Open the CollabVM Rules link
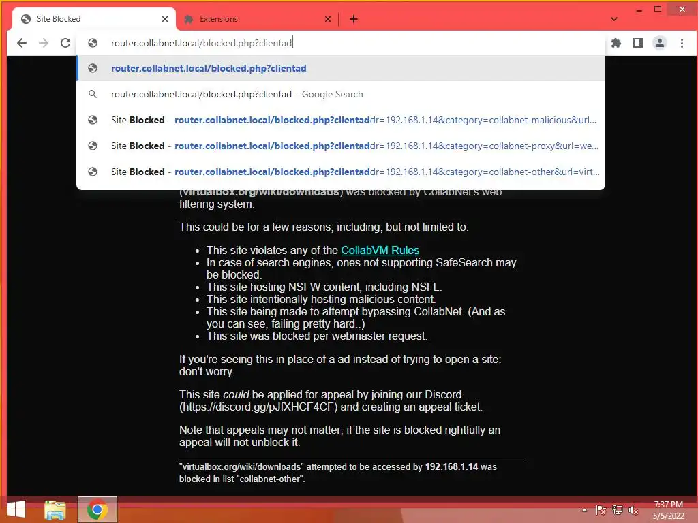This screenshot has width=698, height=523. pyautogui.click(x=380, y=250)
